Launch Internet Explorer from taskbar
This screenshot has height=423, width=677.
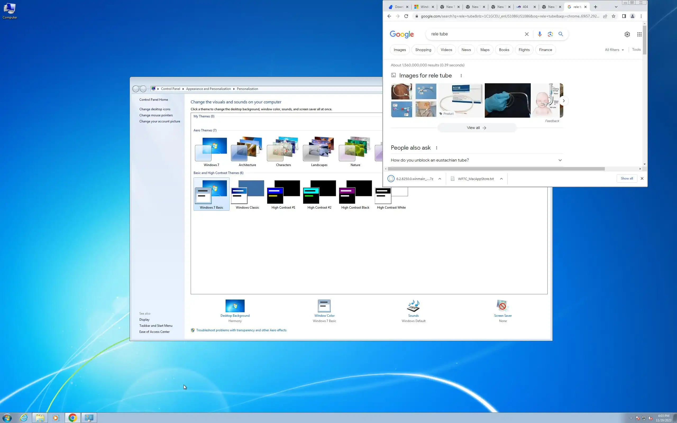(x=24, y=418)
